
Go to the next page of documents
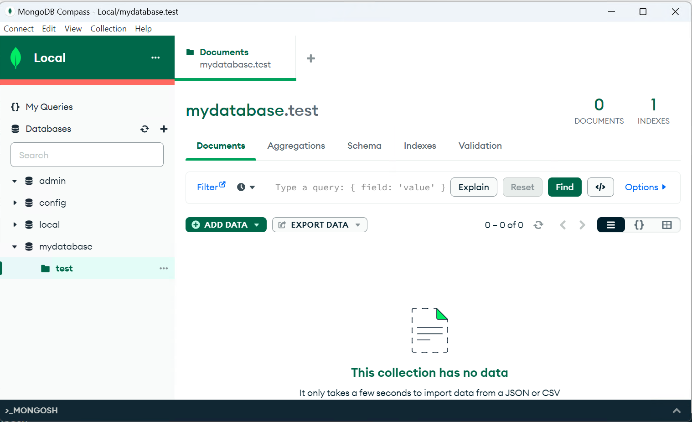pos(582,225)
